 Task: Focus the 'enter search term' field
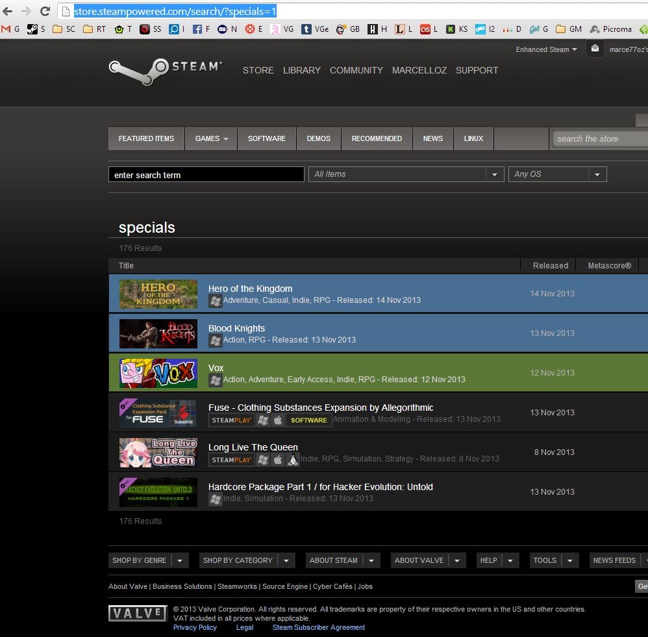pyautogui.click(x=206, y=175)
